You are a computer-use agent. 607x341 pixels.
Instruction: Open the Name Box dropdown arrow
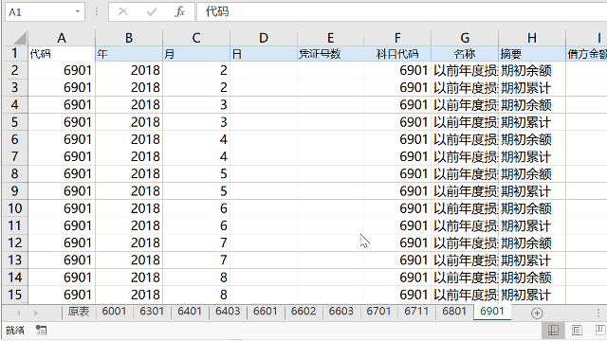click(78, 12)
